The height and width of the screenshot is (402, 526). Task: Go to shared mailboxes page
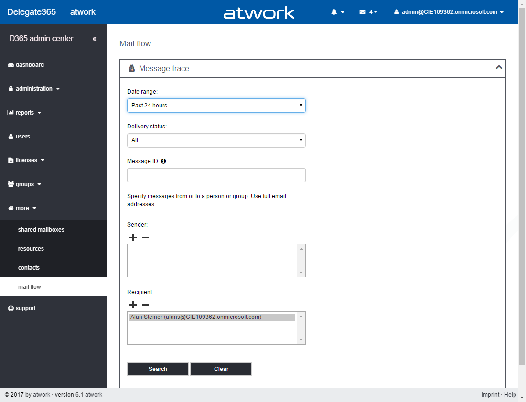pos(41,230)
